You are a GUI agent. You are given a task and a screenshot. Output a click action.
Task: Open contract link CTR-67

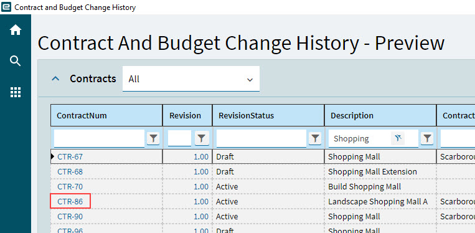(x=70, y=156)
